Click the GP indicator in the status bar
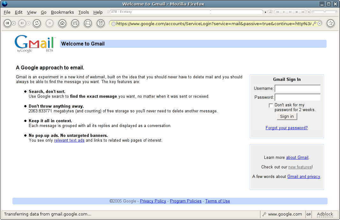This screenshot has width=340, height=220. coord(308,214)
